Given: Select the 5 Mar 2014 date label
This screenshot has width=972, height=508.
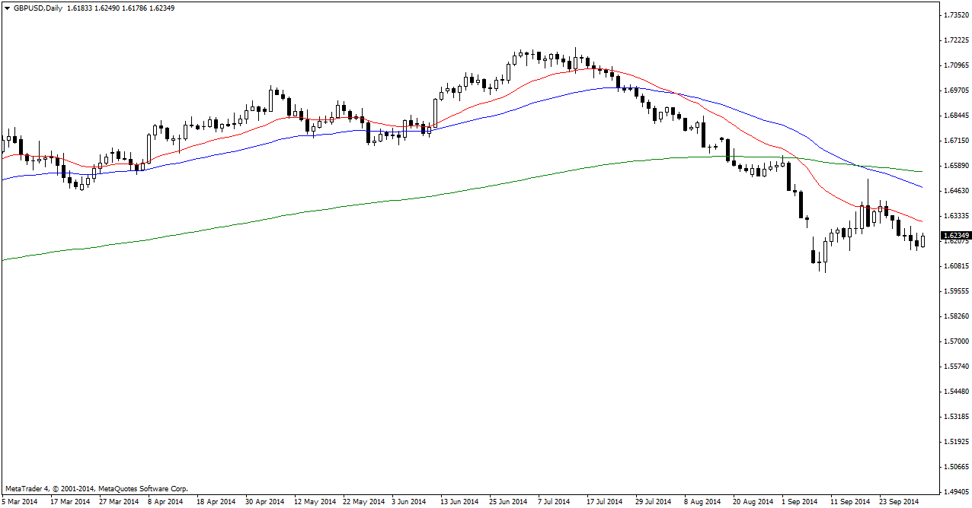Looking at the screenshot, I should 20,502.
